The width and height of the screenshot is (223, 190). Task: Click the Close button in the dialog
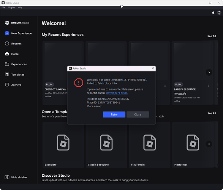[138, 114]
